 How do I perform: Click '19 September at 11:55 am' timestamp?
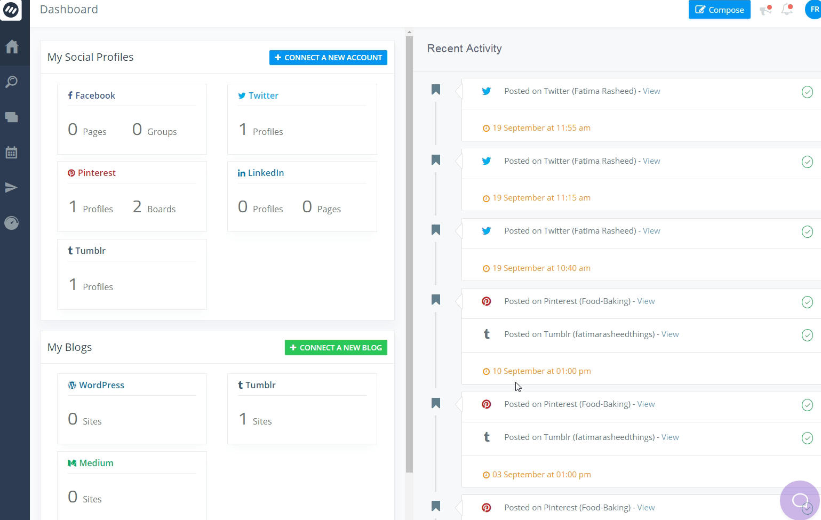click(x=541, y=128)
